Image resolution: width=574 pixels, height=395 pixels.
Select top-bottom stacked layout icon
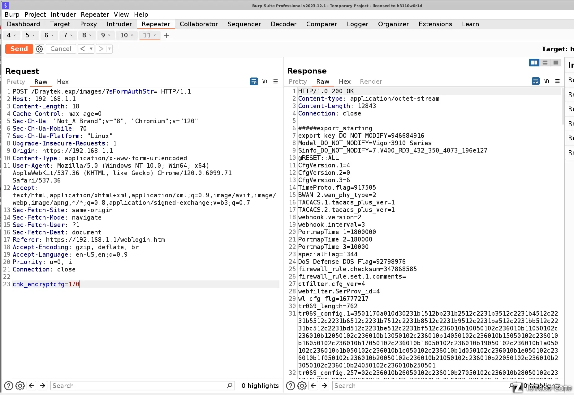tap(545, 63)
